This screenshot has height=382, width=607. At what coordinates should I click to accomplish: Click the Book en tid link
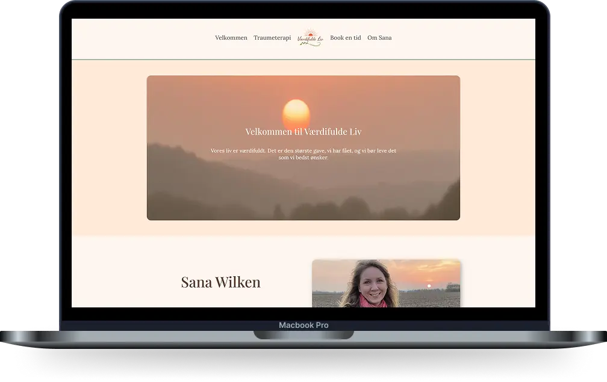pyautogui.click(x=345, y=37)
